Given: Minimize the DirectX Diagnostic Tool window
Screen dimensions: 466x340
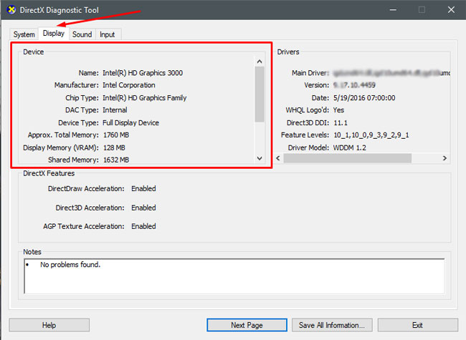Looking at the screenshot, I should [393, 10].
